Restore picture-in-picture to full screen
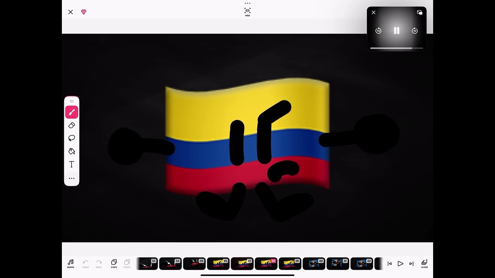This screenshot has height=278, width=495. pyautogui.click(x=420, y=12)
